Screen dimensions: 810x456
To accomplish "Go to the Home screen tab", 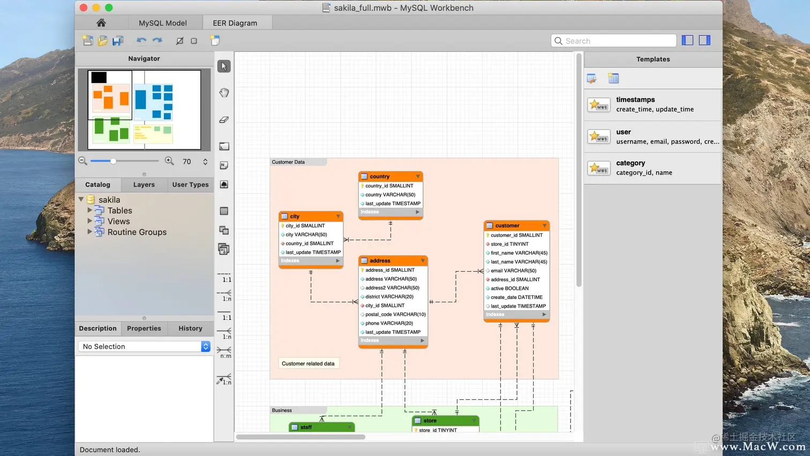I will [x=101, y=23].
